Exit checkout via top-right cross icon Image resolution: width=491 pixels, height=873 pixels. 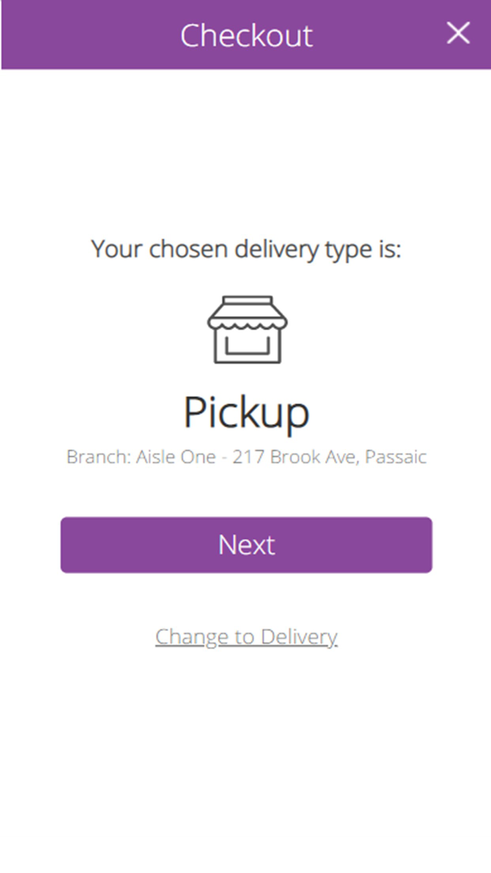click(458, 33)
